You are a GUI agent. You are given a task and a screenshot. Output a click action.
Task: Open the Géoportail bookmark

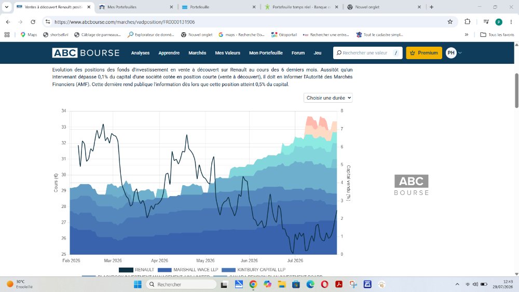pyautogui.click(x=284, y=34)
